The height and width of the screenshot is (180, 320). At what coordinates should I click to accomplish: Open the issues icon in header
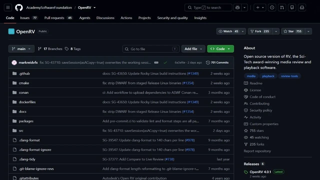272,7
